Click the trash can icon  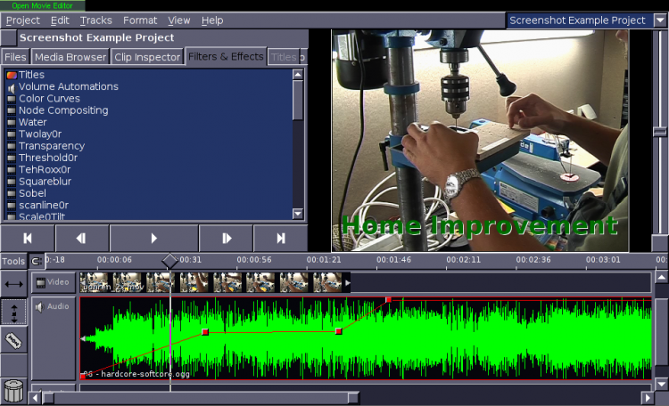pyautogui.click(x=13, y=390)
